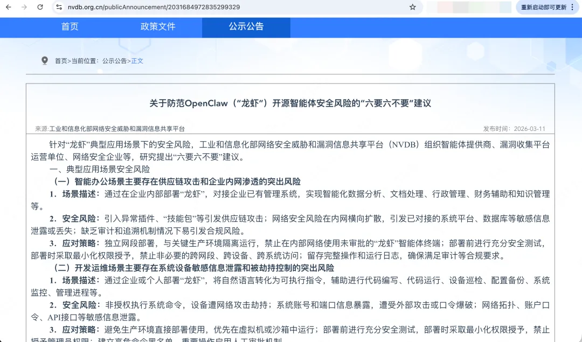Image resolution: width=582 pixels, height=342 pixels.
Task: Click heading （二）开发运维场景 risk line
Action: tap(193, 268)
